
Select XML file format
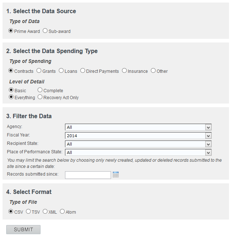pyautogui.click(x=45, y=211)
